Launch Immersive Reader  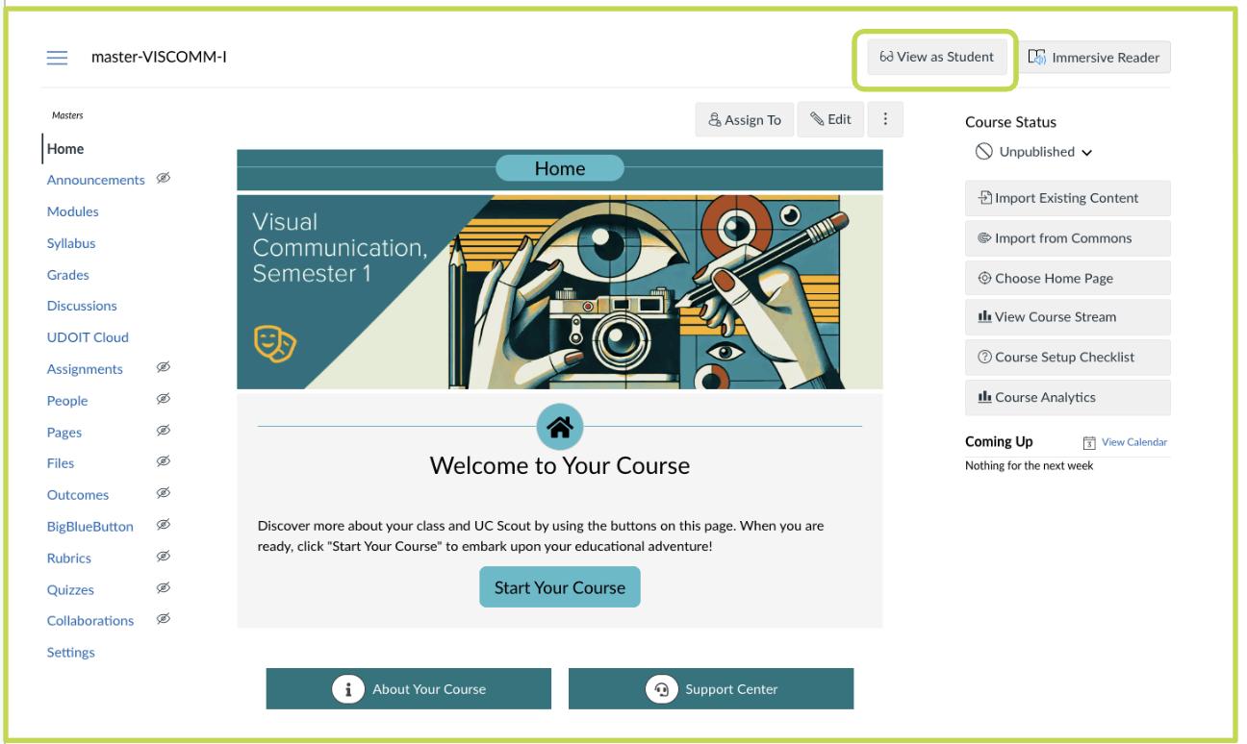pyautogui.click(x=1094, y=57)
